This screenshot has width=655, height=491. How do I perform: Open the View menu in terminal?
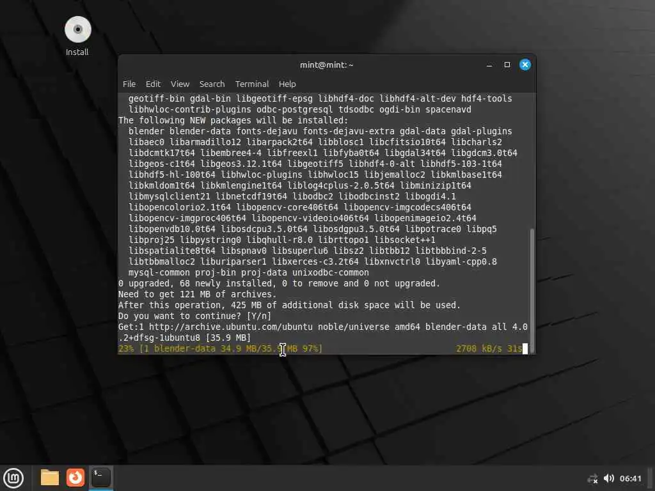pyautogui.click(x=180, y=84)
